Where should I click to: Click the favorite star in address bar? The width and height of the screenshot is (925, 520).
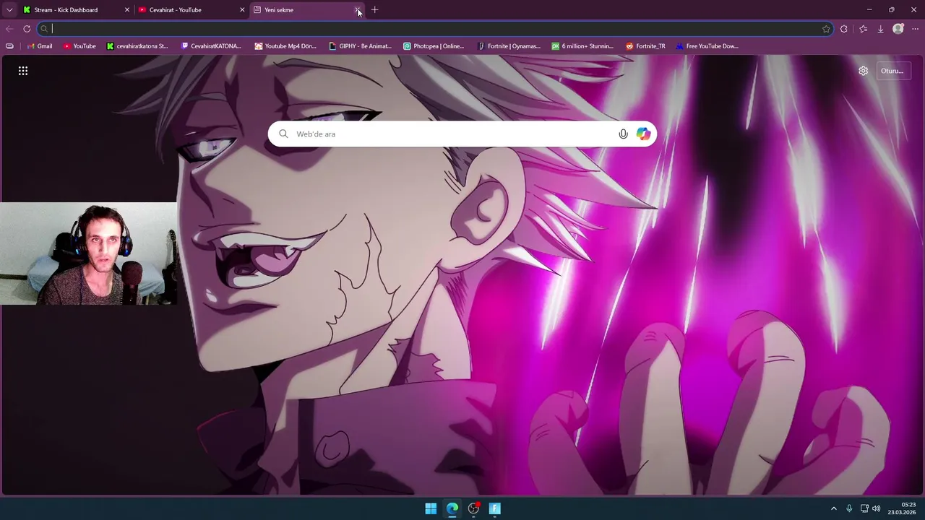click(826, 29)
